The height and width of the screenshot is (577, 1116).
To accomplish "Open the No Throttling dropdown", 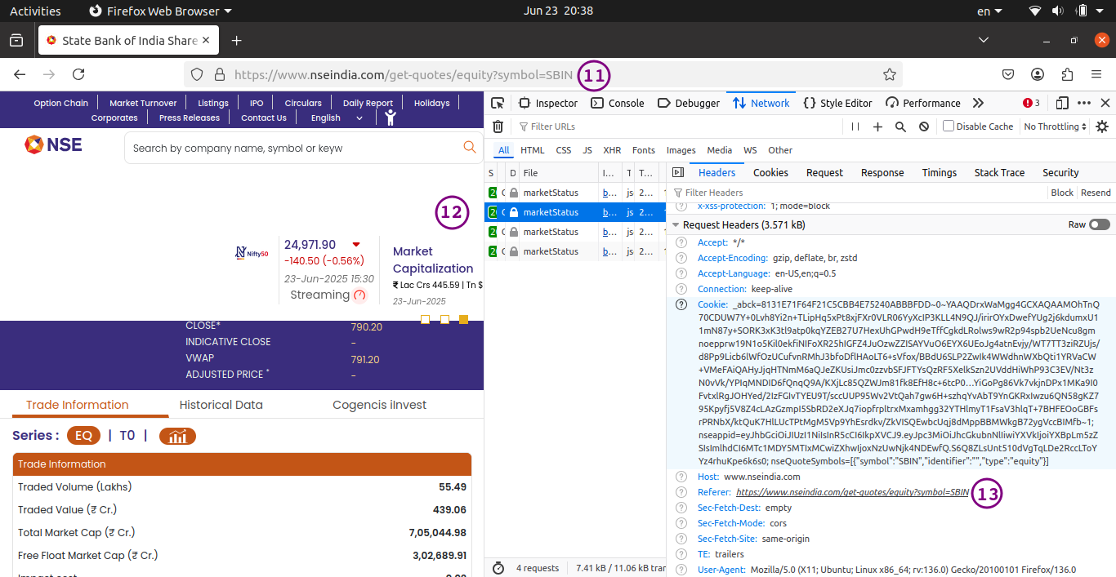I will coord(1056,126).
